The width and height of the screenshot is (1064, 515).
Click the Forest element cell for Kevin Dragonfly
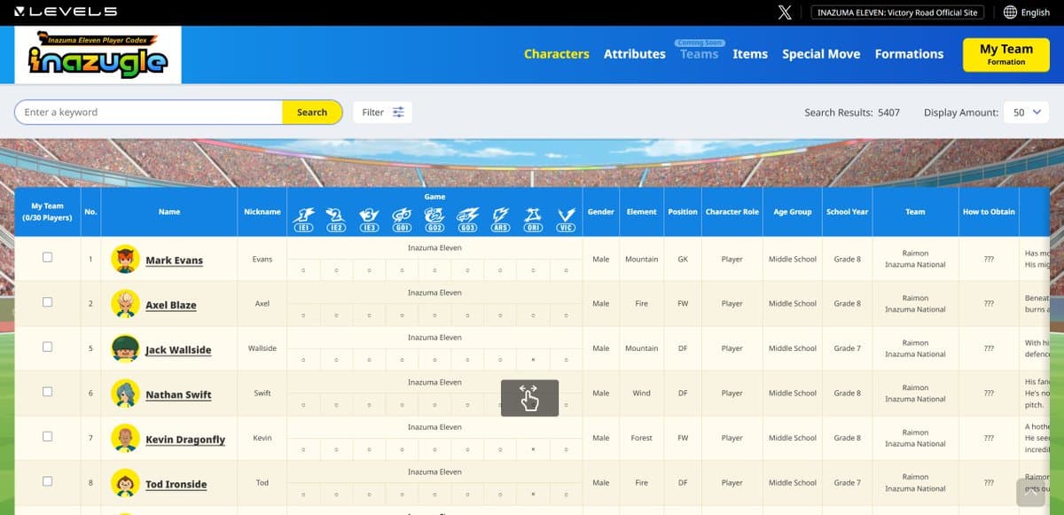click(x=642, y=438)
